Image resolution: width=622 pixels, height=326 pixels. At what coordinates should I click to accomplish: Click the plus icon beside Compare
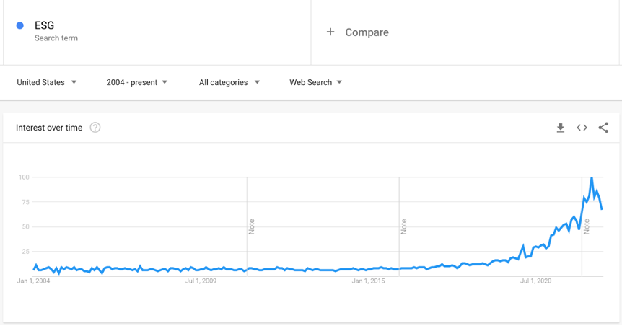tap(330, 32)
